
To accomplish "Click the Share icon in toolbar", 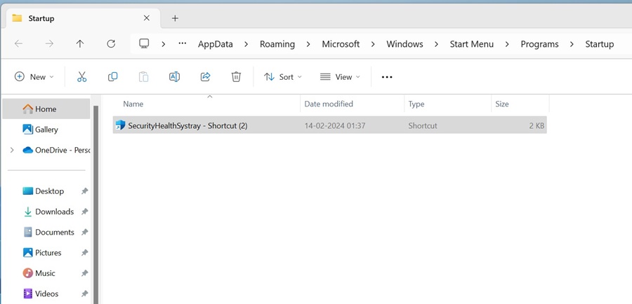I will pos(205,76).
